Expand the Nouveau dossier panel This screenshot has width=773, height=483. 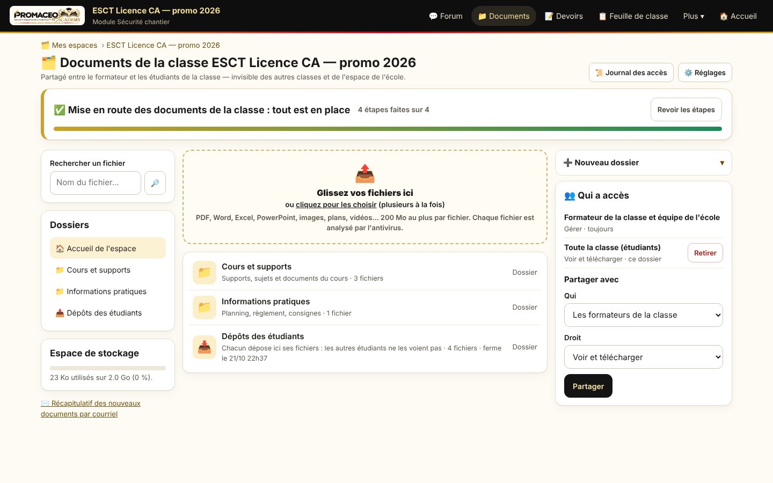click(x=644, y=163)
